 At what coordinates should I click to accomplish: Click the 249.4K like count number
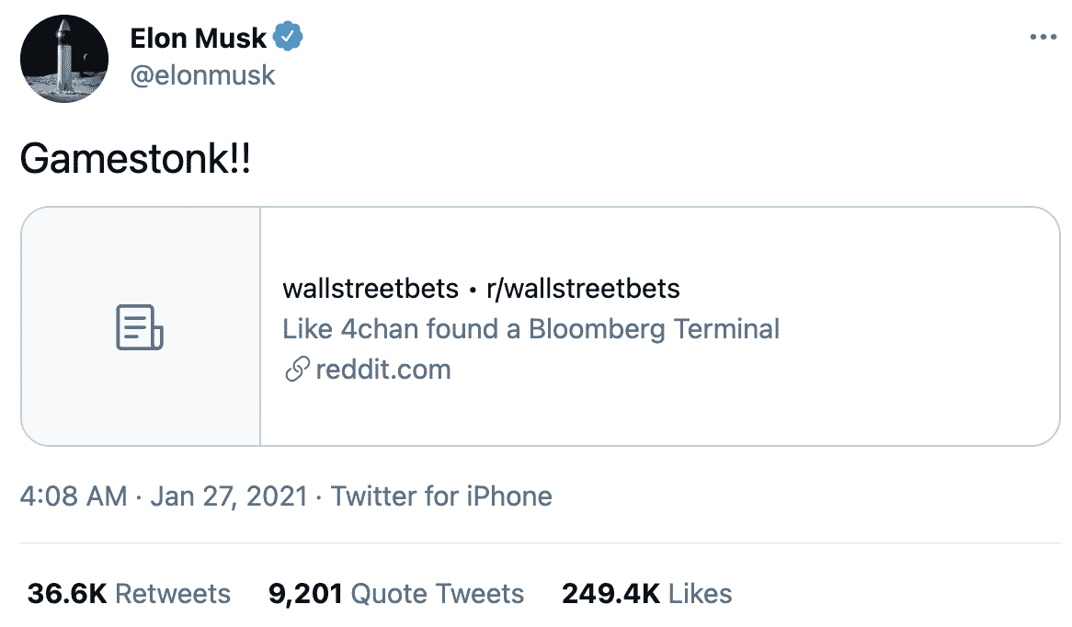(x=610, y=594)
